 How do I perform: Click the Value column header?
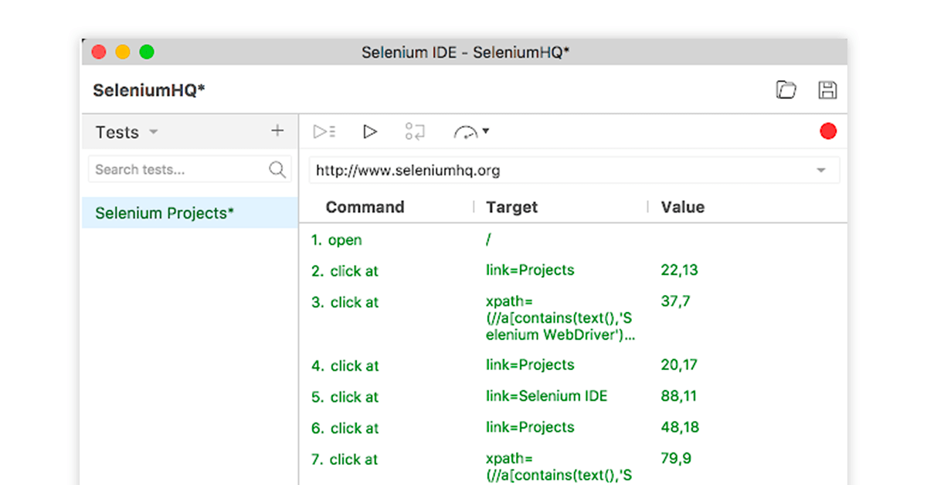coord(683,207)
